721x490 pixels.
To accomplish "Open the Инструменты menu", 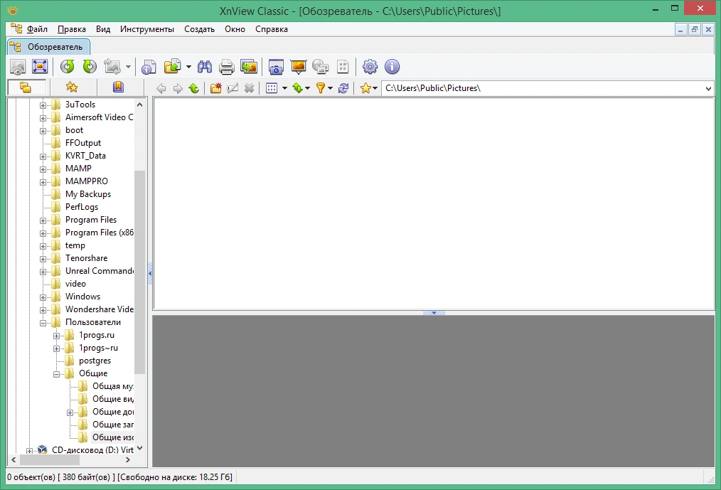I will coord(147,29).
